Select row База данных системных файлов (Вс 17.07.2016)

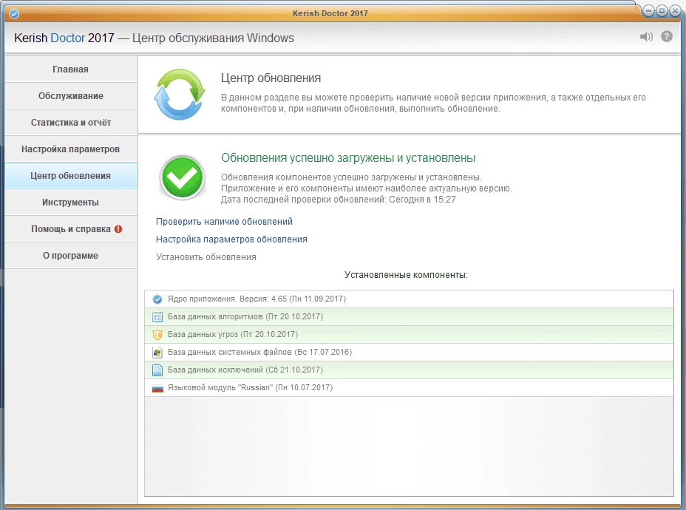coord(409,352)
